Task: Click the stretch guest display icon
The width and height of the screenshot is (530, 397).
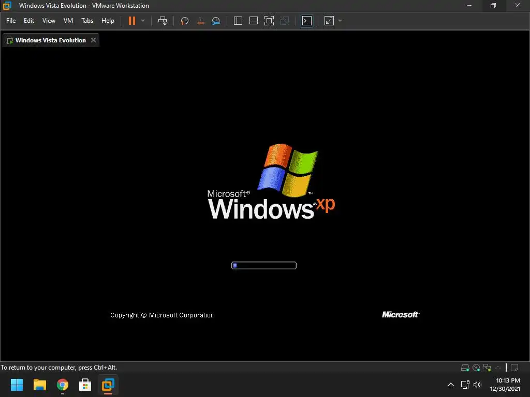Action: pyautogui.click(x=329, y=21)
